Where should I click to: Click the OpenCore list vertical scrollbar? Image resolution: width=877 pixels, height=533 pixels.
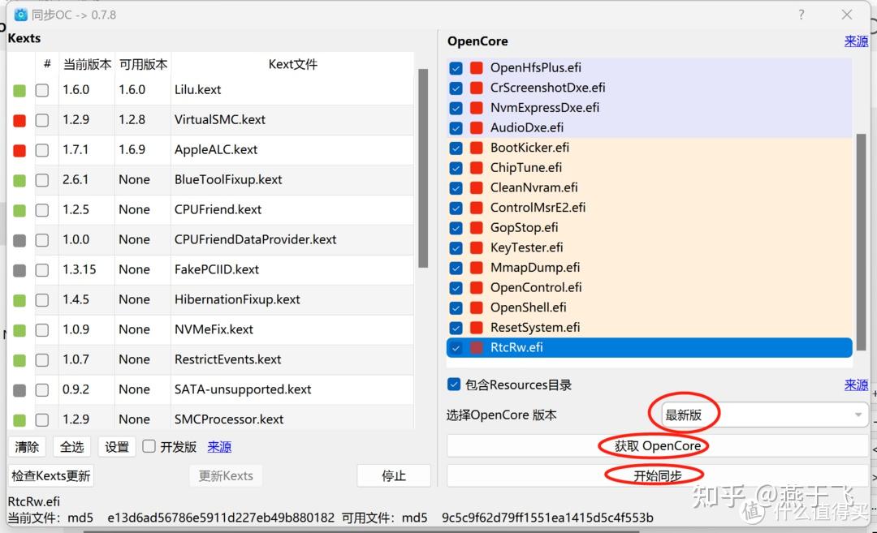point(861,242)
